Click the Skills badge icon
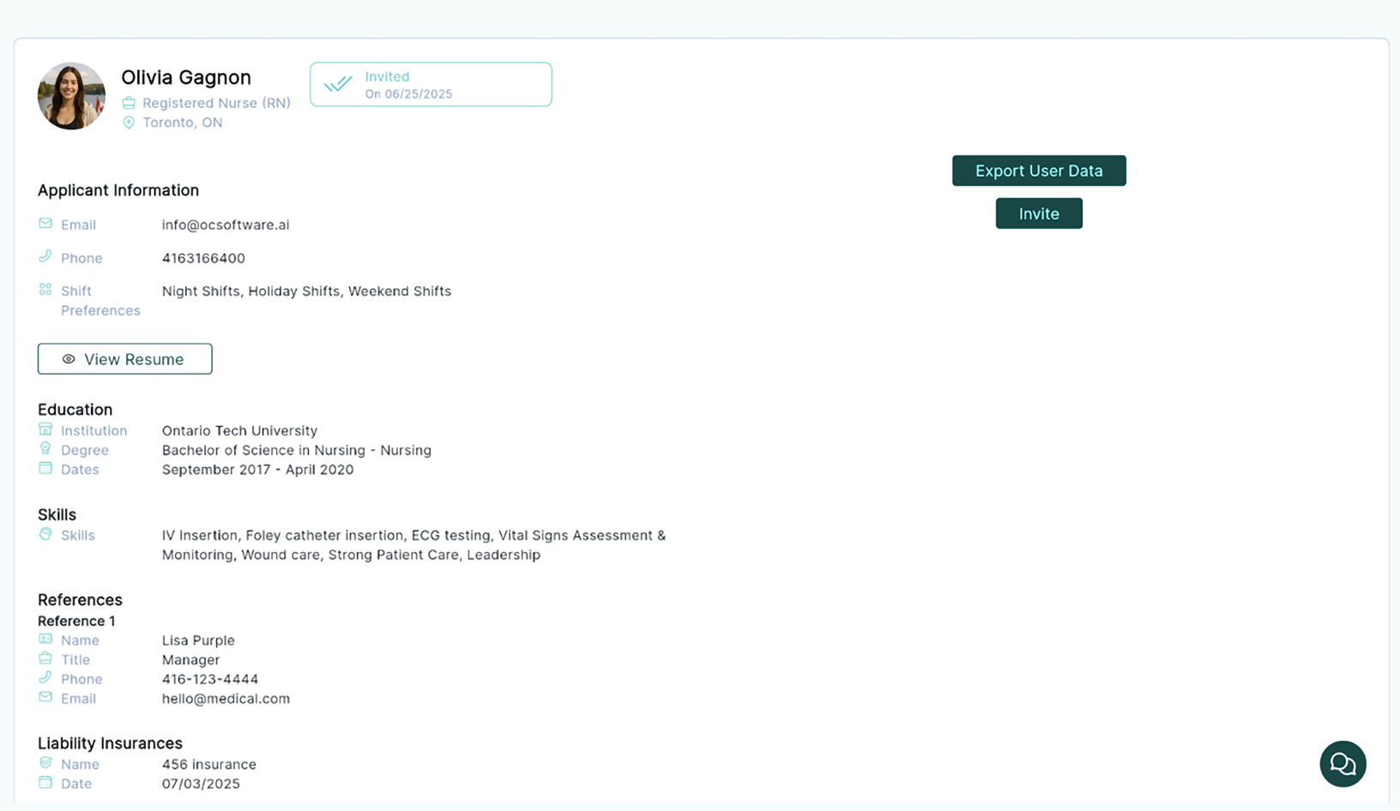This screenshot has width=1400, height=811. tap(45, 533)
